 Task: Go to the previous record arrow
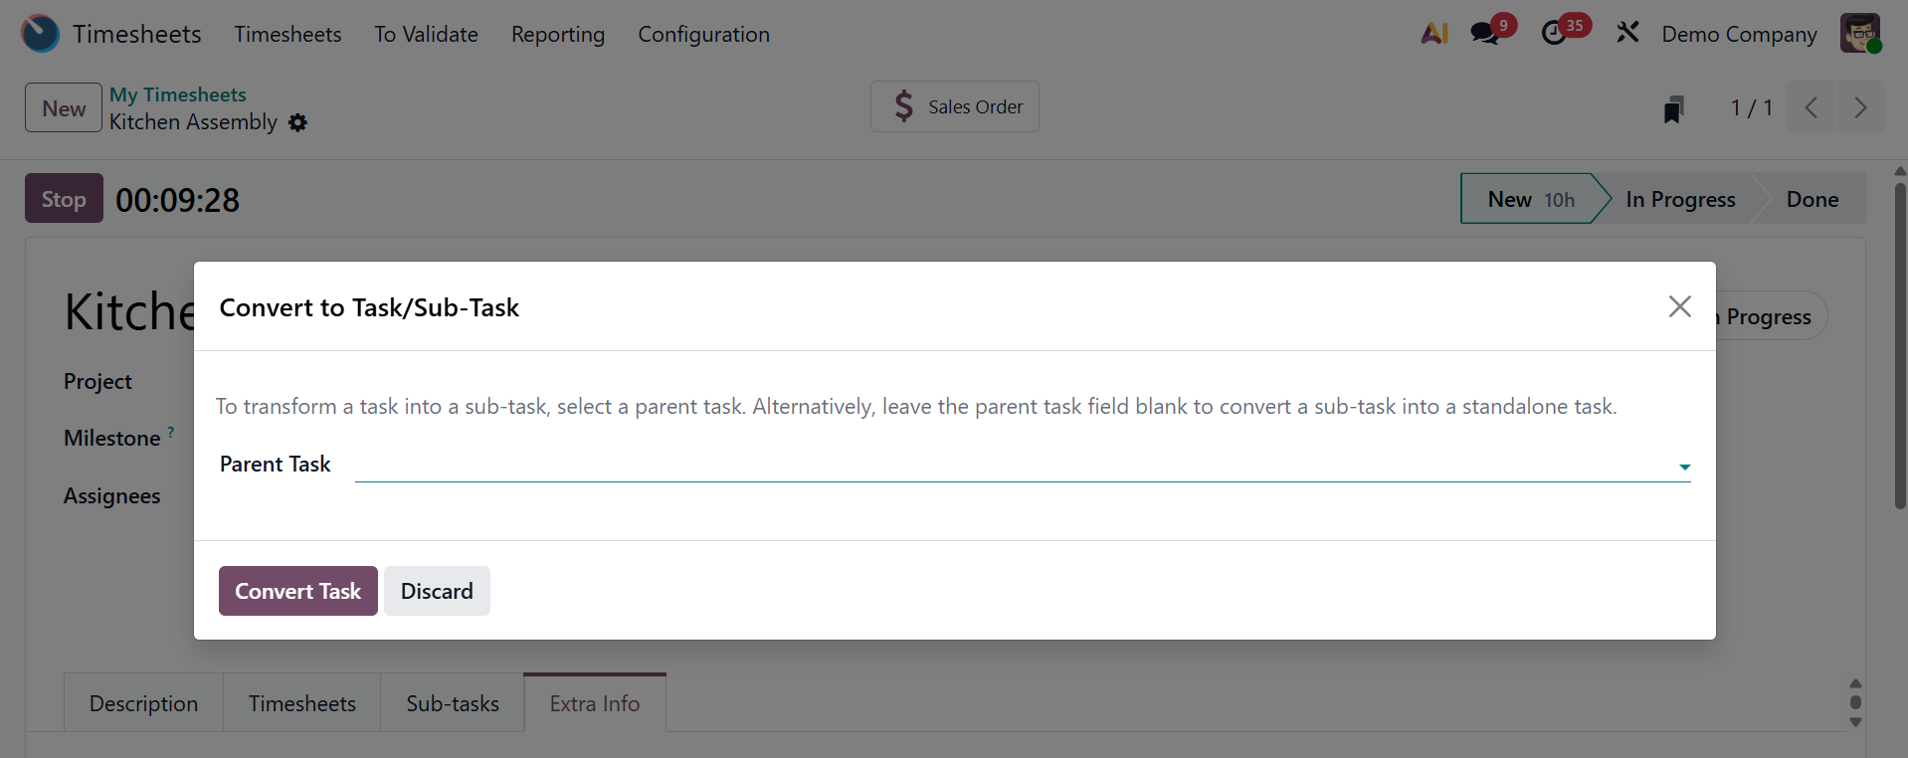coord(1812,107)
